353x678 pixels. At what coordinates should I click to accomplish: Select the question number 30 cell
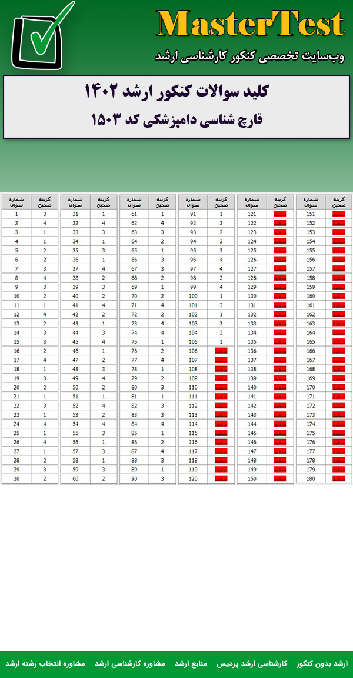(x=16, y=478)
